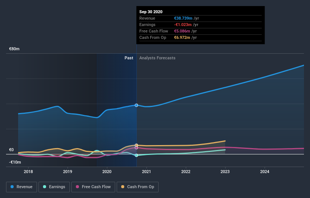Click the Revenue data point marker on blue line
310x198 pixels.
coord(136,105)
